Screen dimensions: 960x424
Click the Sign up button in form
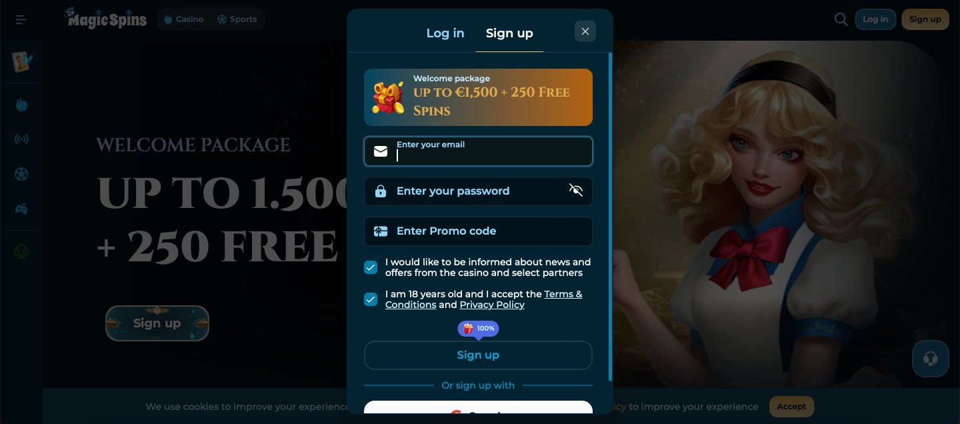point(478,355)
